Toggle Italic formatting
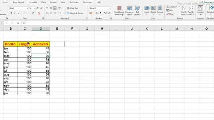Image resolution: width=214 pixels, height=120 pixels. [x=15, y=13]
